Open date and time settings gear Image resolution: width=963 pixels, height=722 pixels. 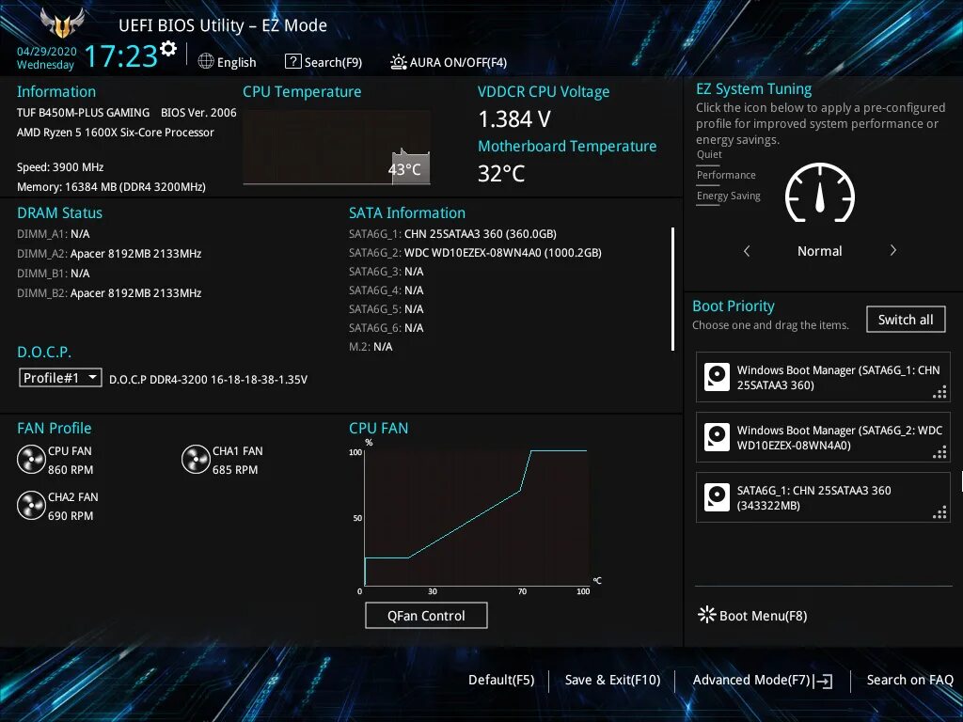click(x=168, y=48)
